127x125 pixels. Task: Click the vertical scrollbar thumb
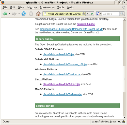pyautogui.click(x=124, y=79)
